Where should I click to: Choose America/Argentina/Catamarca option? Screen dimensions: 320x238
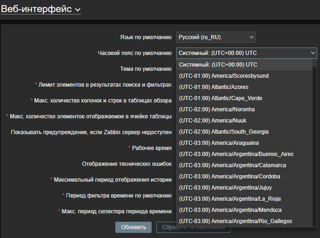[x=232, y=165]
